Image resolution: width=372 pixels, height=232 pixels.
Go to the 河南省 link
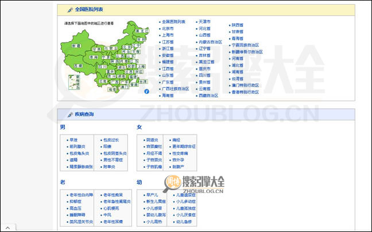pos(238,58)
